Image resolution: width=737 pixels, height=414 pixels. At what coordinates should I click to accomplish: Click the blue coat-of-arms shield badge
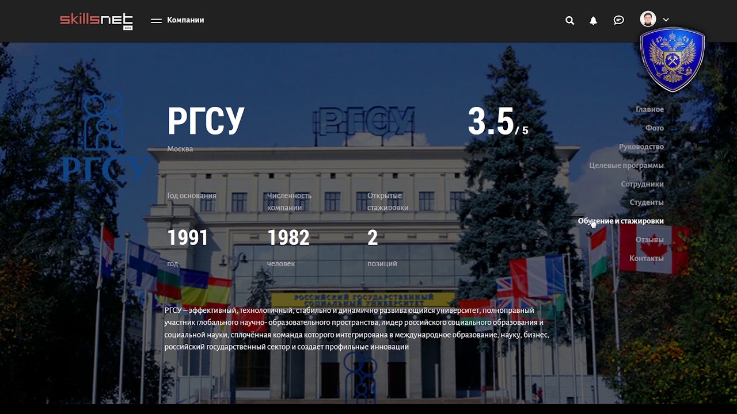click(672, 60)
